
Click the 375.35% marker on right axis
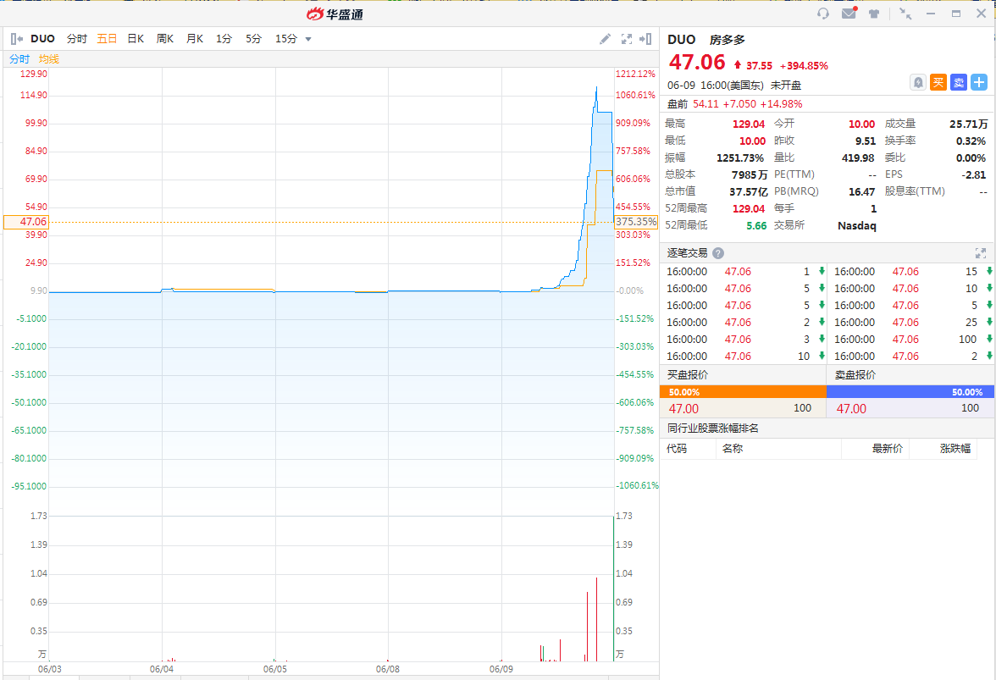pos(636,222)
